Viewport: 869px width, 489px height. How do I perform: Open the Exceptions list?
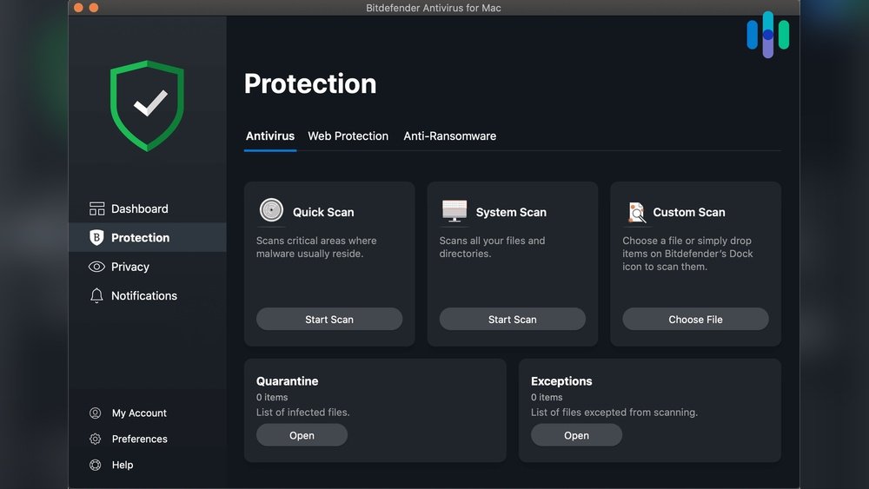pyautogui.click(x=576, y=436)
